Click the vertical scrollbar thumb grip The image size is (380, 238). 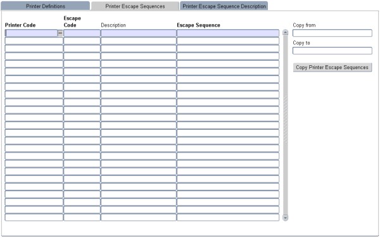click(x=286, y=119)
